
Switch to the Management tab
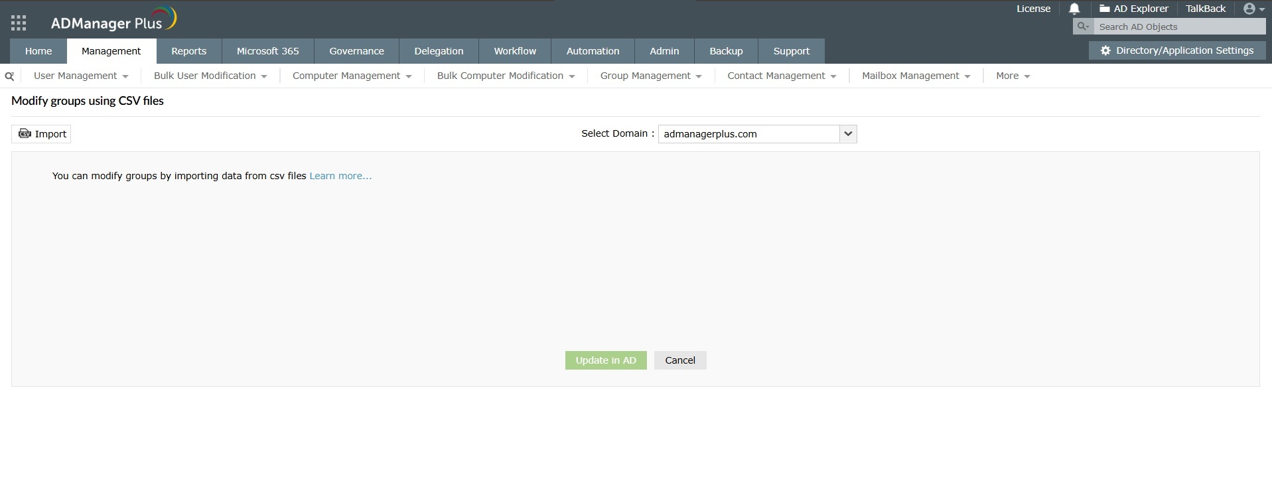tap(111, 51)
